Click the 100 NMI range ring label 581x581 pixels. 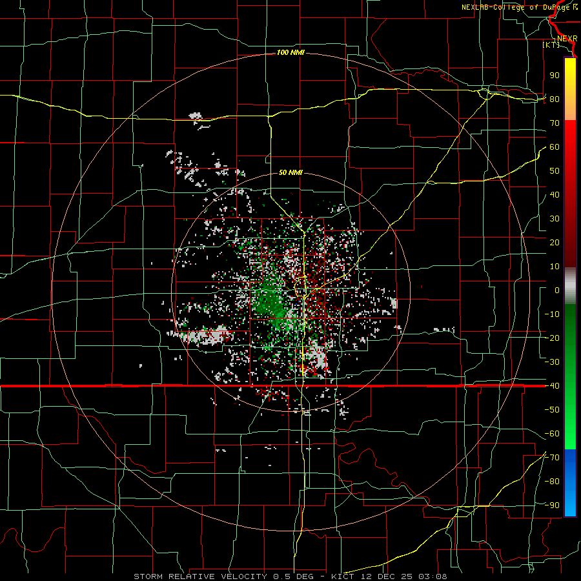tap(290, 53)
